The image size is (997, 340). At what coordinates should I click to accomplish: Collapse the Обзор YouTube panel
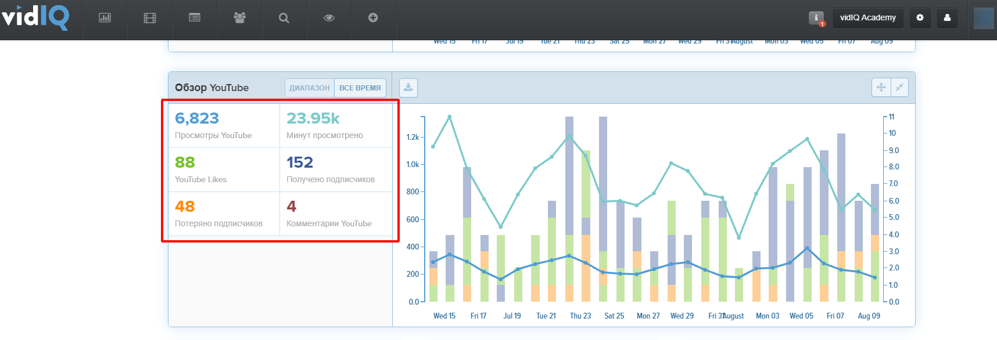899,87
